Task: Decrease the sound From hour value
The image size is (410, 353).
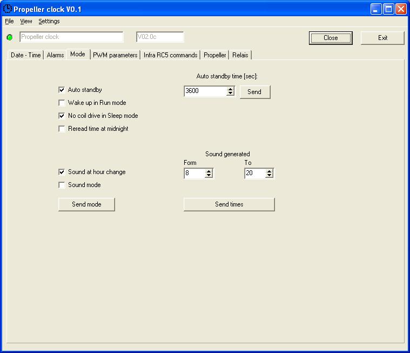Action: pos(209,176)
